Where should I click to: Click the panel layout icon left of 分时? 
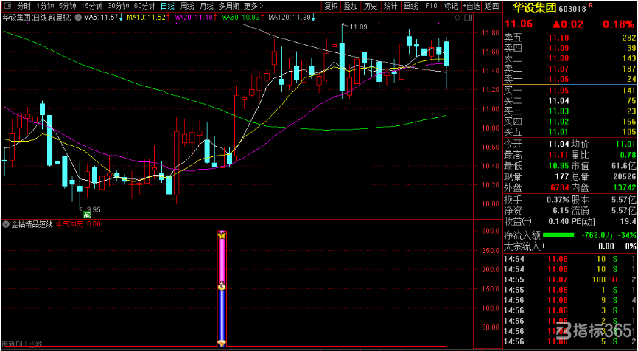7,6
